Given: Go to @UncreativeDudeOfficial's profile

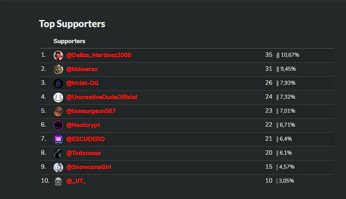Looking at the screenshot, I should (x=102, y=97).
